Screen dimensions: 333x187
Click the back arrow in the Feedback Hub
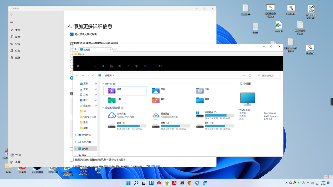(12, 15)
